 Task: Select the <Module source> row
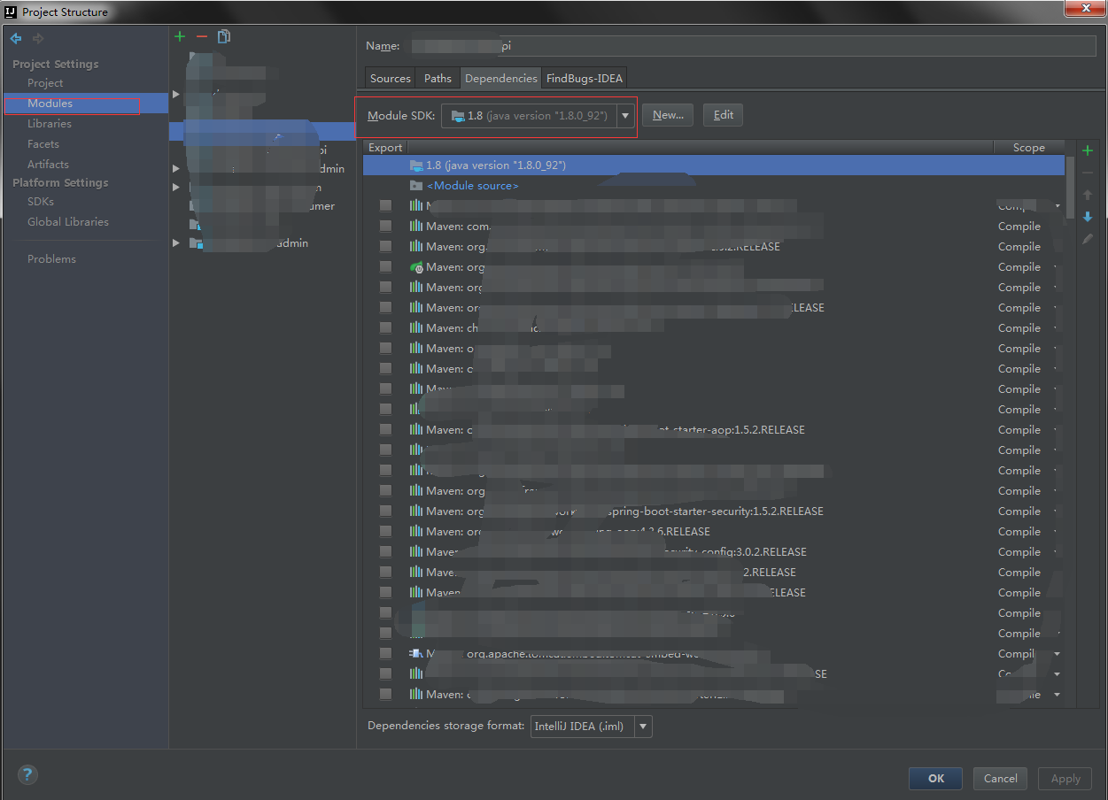tap(714, 186)
